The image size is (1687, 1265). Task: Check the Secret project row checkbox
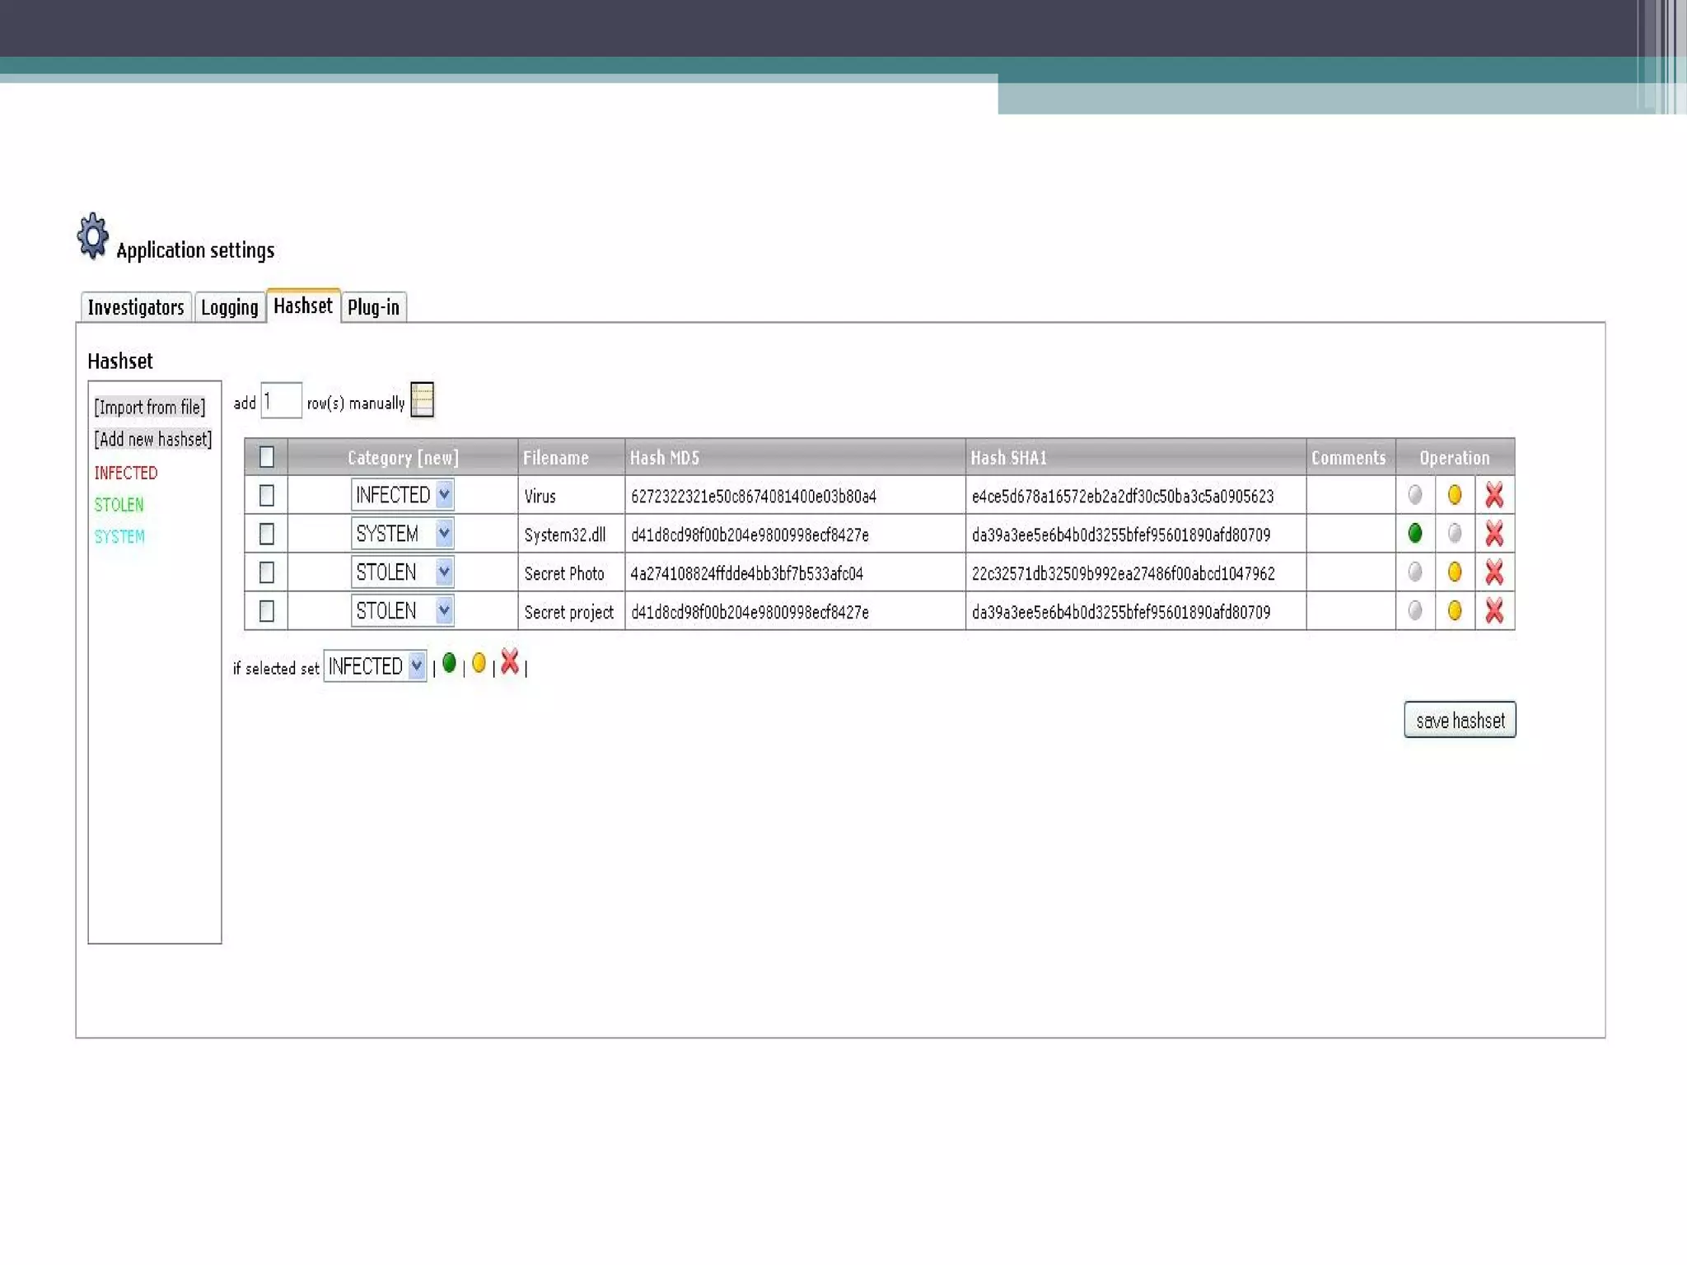point(266,611)
